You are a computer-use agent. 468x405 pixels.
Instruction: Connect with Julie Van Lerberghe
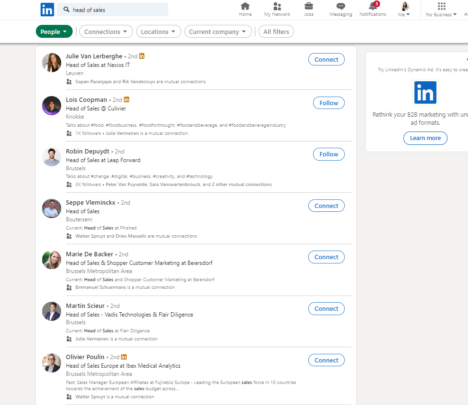click(x=327, y=59)
